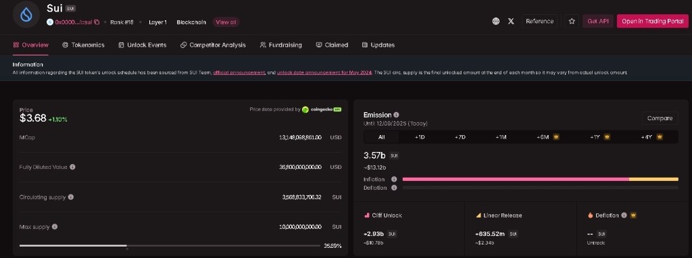Click the supply progress bar
The image size is (692, 258).
[x=170, y=246]
